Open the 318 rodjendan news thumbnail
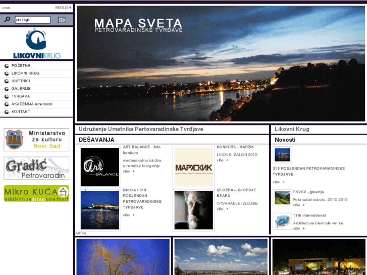The width and height of the screenshot is (367, 275). 282,155
